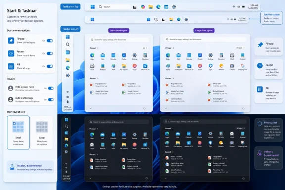Launch Edge from the top taskbar
This screenshot has width=285, height=190.
point(158,7)
